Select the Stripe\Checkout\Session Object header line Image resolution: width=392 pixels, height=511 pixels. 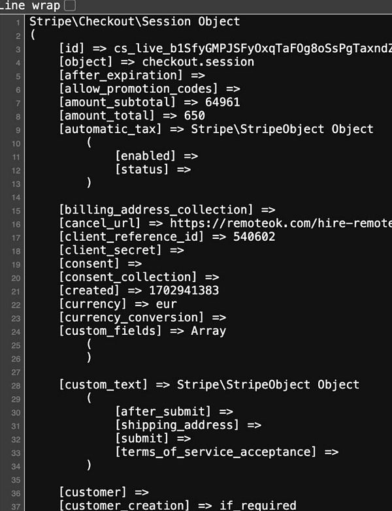point(135,22)
